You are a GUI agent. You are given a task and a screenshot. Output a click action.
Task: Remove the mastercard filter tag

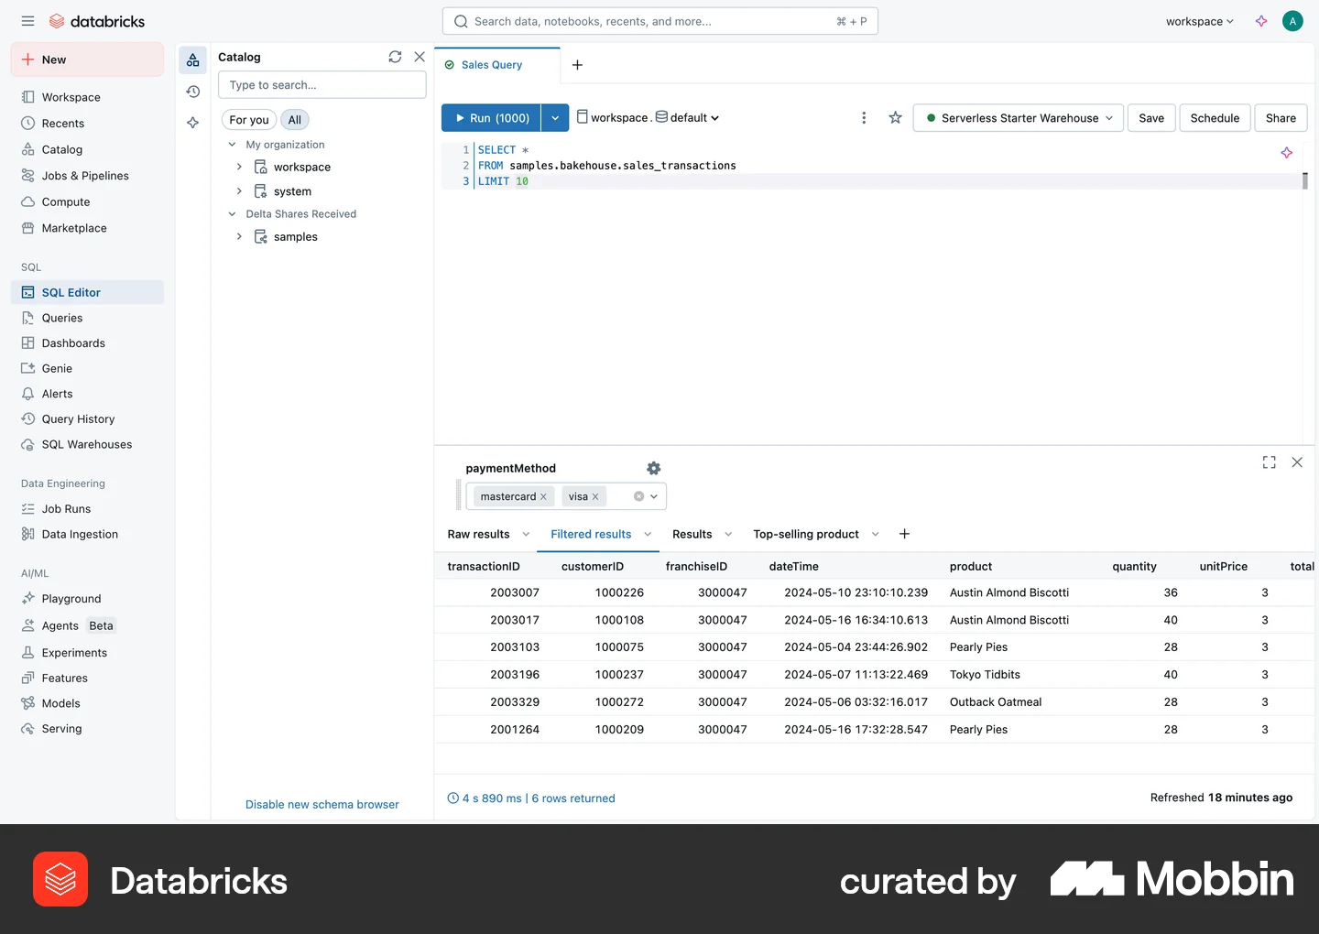pyautogui.click(x=543, y=496)
